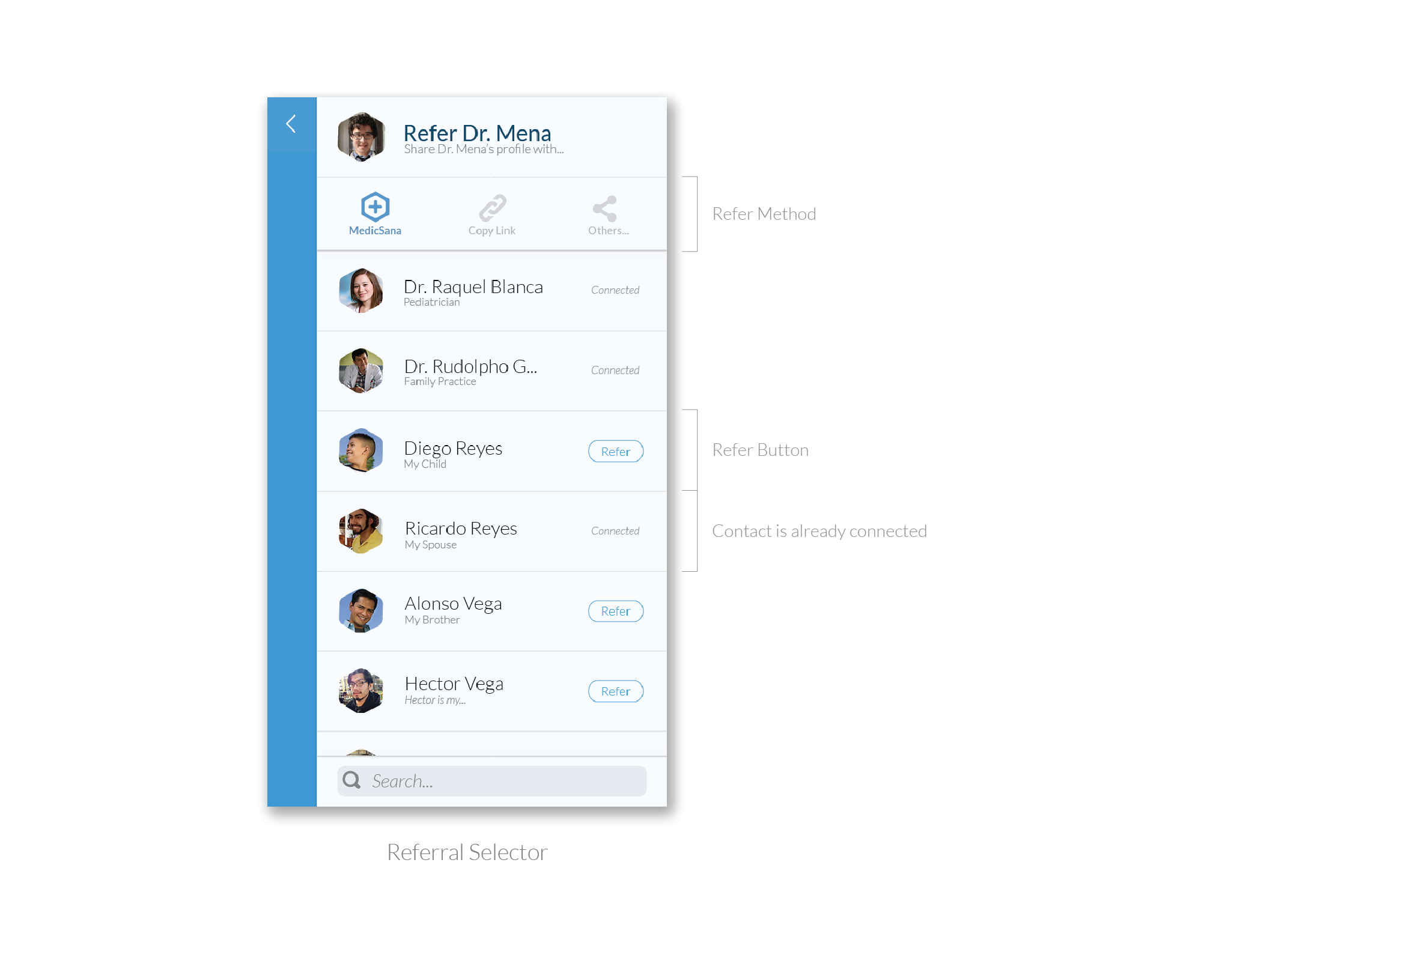Screen dimensions: 1401x970
Task: Click Alonso Vega's avatar
Action: point(361,611)
